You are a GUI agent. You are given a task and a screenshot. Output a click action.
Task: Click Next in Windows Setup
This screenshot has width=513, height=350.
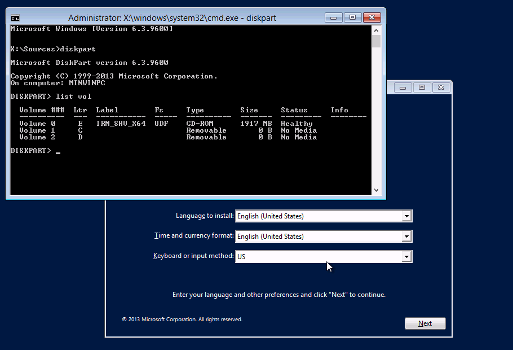[x=425, y=323]
